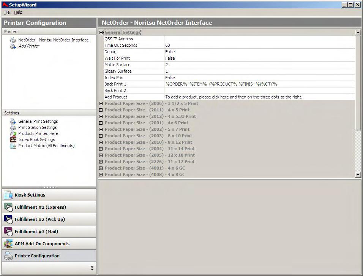The height and width of the screenshot is (276, 363).
Task: Expand Product Paper Size (2010) 8 x 12 Print
Action: pyautogui.click(x=101, y=143)
